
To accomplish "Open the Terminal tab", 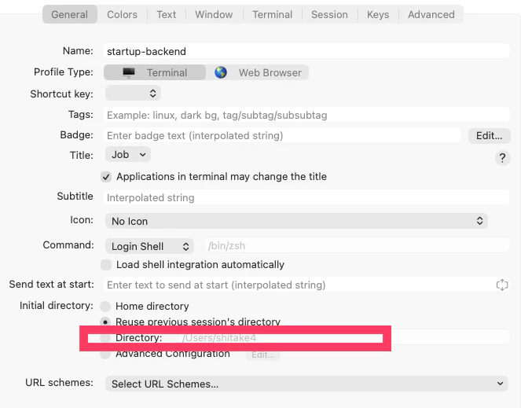I will coord(272,14).
